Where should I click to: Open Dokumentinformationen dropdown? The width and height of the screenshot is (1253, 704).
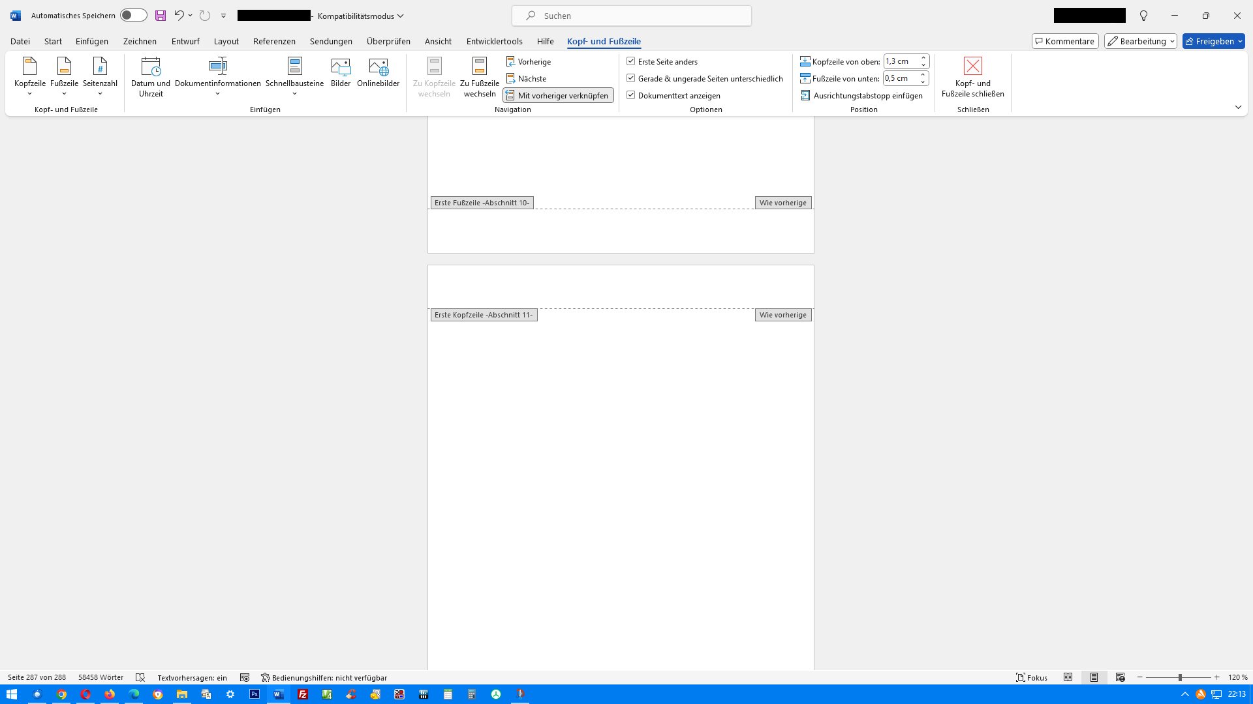click(x=217, y=94)
